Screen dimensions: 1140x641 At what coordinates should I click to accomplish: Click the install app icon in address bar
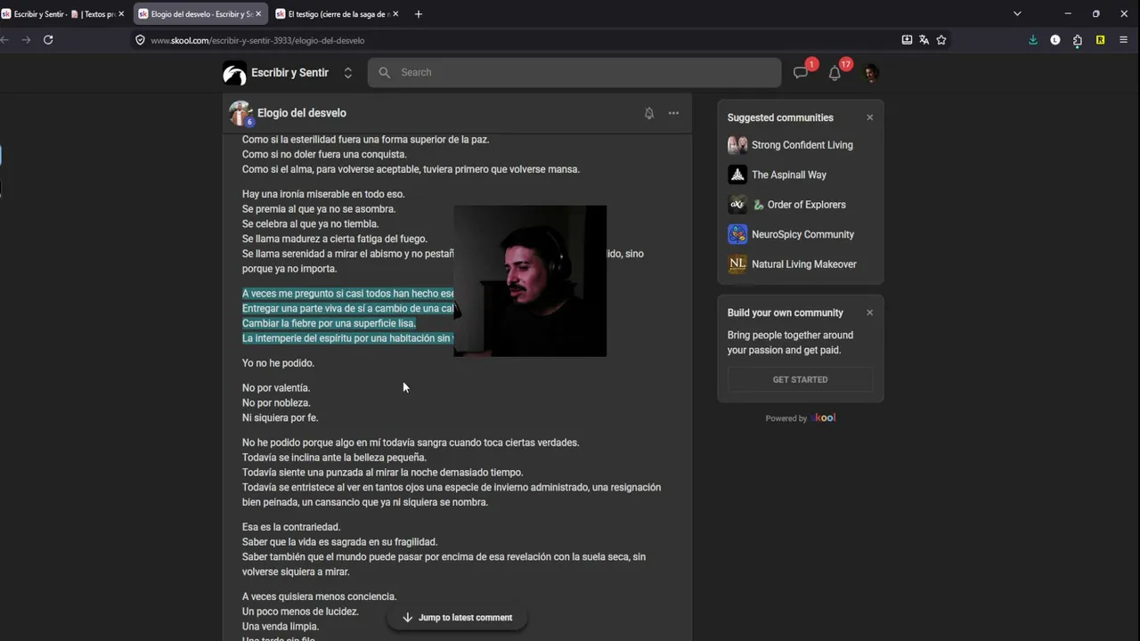907,40
